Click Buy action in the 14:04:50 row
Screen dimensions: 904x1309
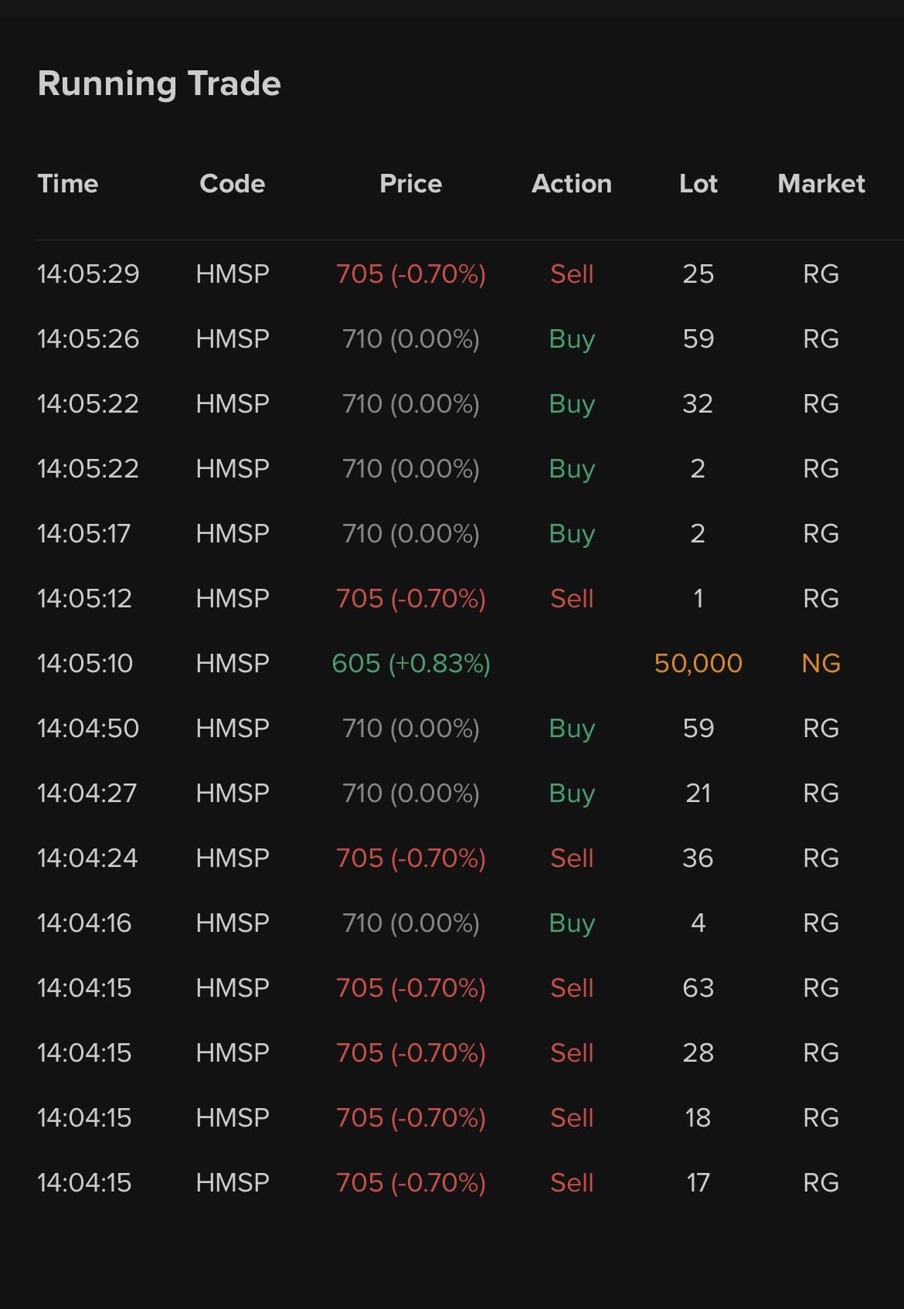pyautogui.click(x=572, y=728)
